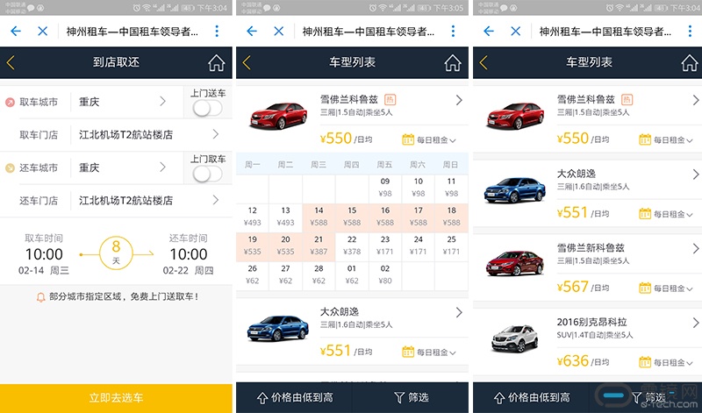The width and height of the screenshot is (702, 413).
Task: Tap the white 2016别克昂科拉 car thumbnail
Action: tap(514, 339)
